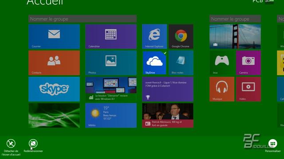Screen dimensions: 284x159
Task: Open the Windows 8.1 Démarrer news tile
Action: pyautogui.click(x=111, y=89)
